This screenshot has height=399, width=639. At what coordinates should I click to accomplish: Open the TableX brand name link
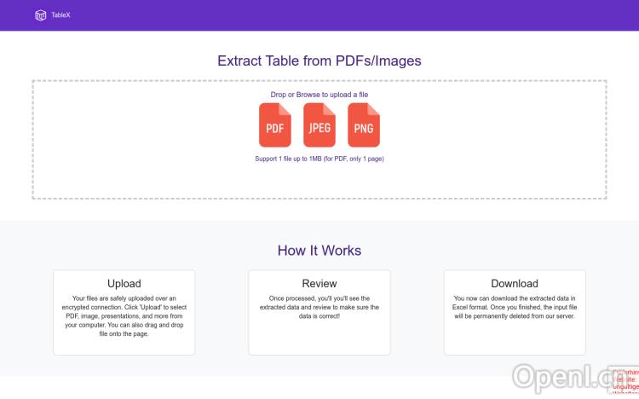click(60, 15)
